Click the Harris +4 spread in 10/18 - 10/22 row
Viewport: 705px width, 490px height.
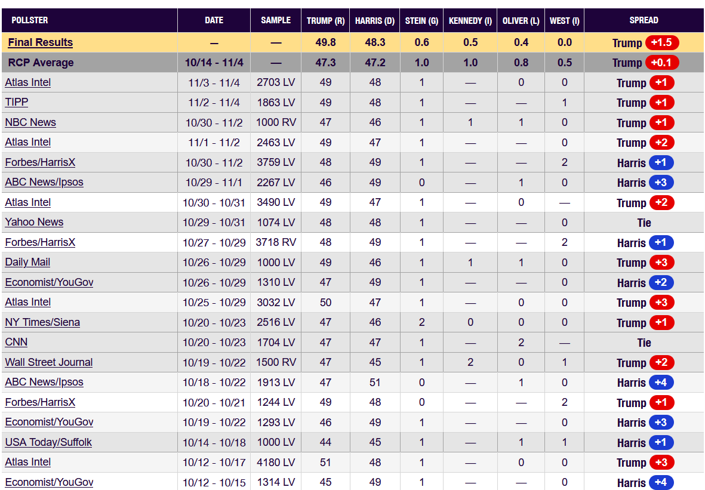point(645,383)
